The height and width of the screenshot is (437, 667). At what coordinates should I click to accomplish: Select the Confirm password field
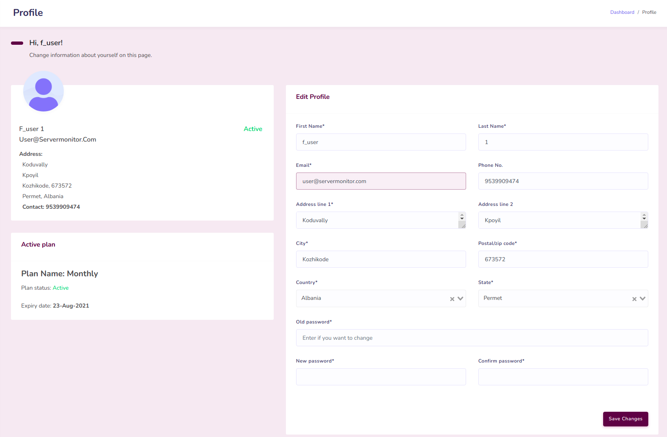tap(563, 377)
